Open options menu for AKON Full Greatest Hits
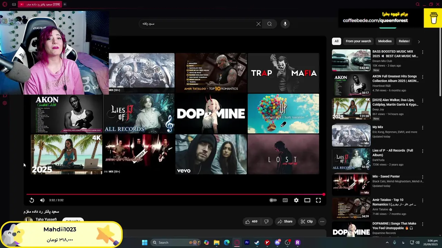Screen dimensions: 442x248 [423, 77]
